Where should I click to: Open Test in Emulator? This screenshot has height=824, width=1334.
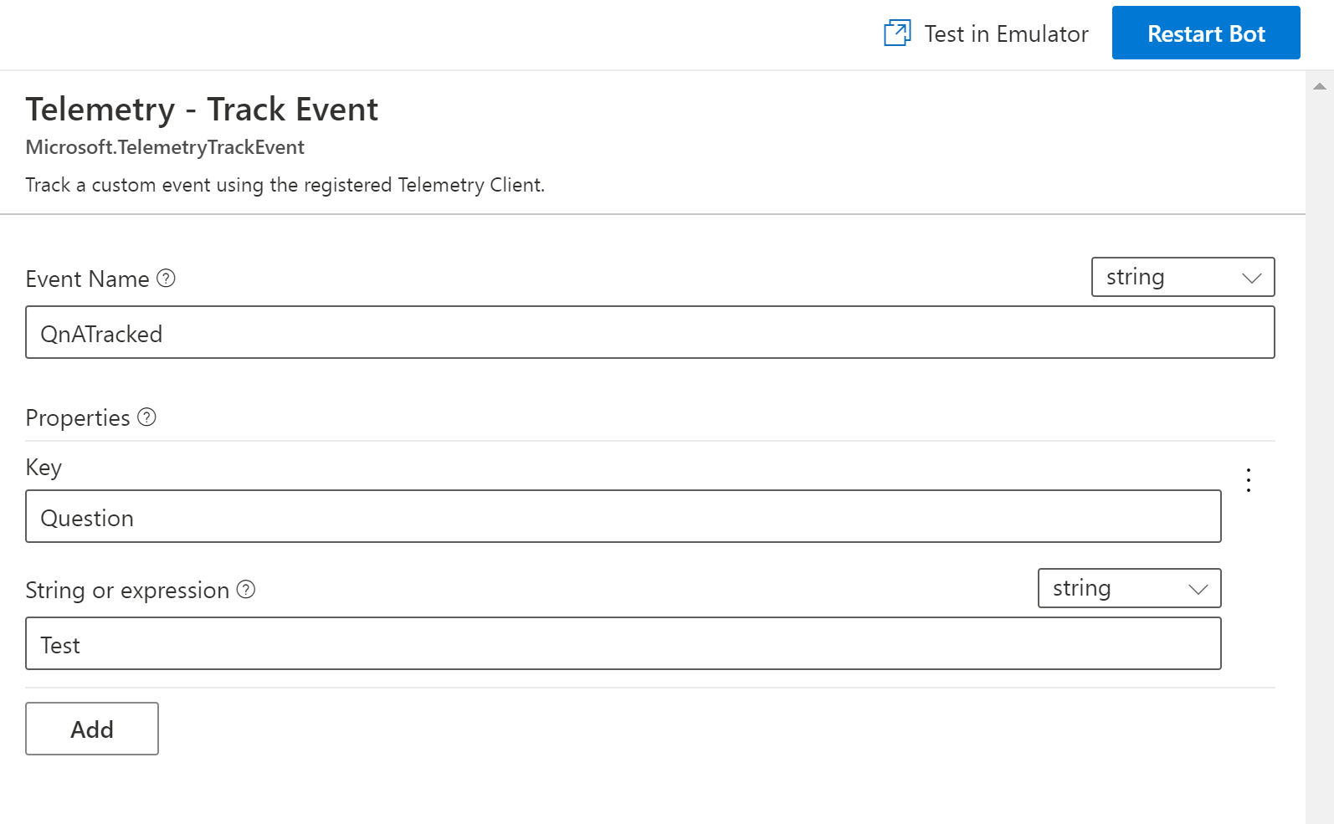[x=1006, y=33]
